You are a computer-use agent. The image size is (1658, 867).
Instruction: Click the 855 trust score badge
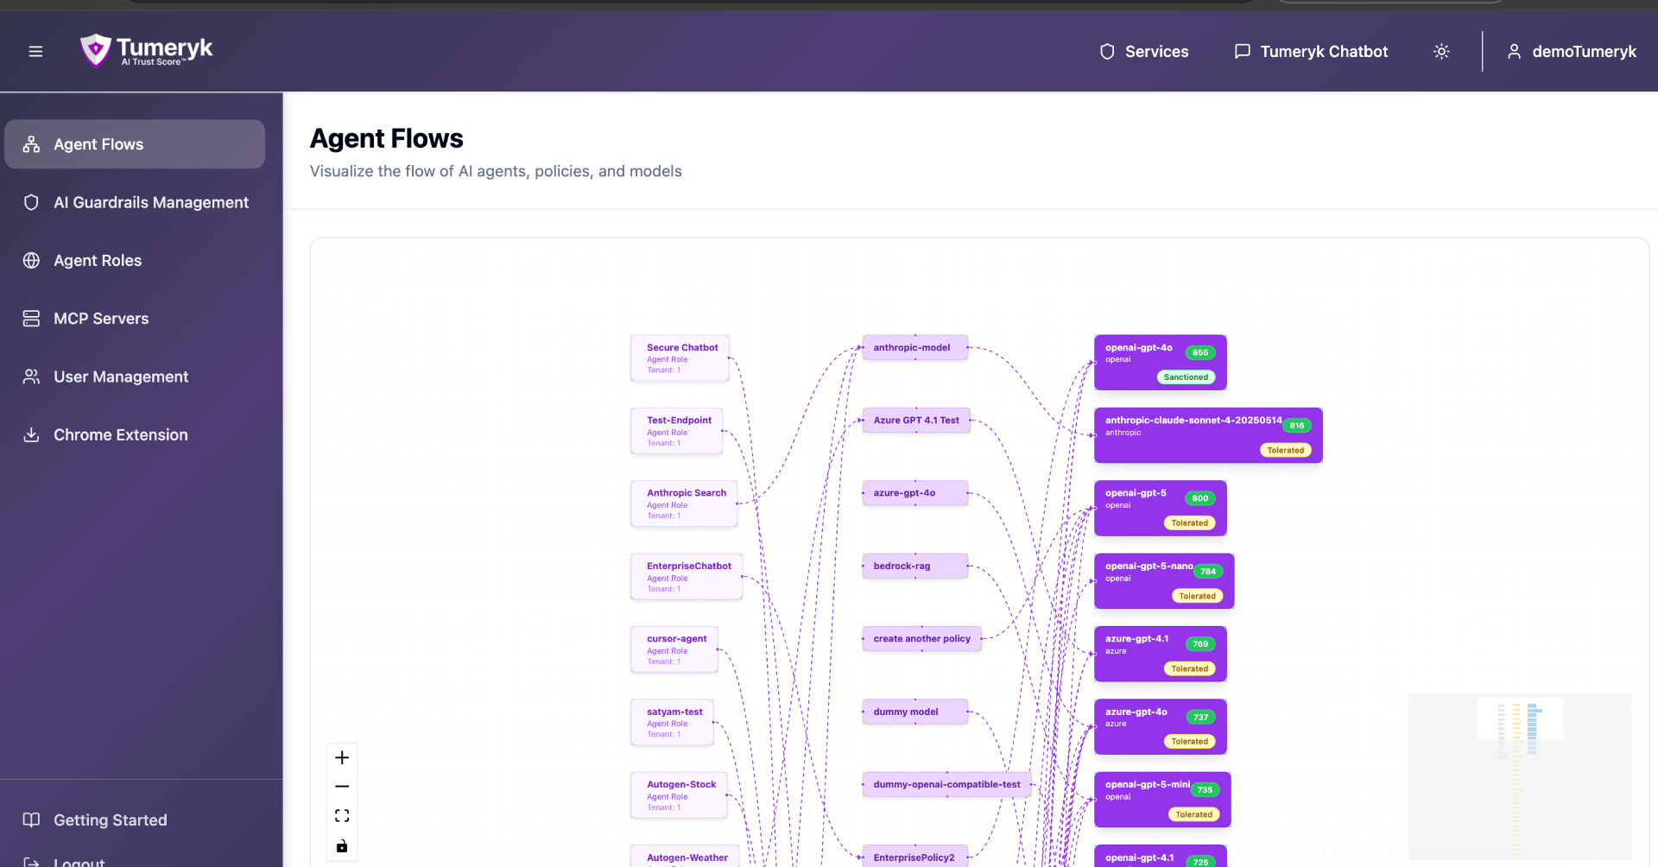coord(1200,352)
